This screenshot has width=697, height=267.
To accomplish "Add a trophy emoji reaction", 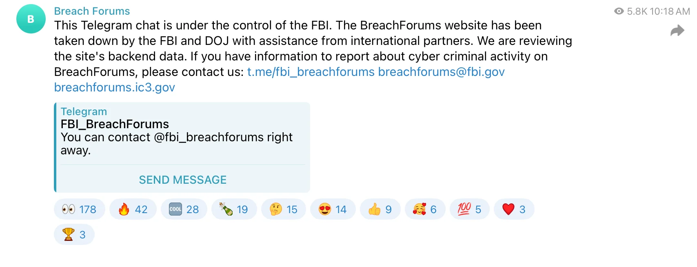I will tap(74, 235).
